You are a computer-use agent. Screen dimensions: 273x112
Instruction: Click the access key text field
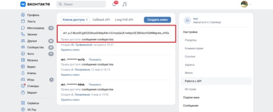pos(116,33)
